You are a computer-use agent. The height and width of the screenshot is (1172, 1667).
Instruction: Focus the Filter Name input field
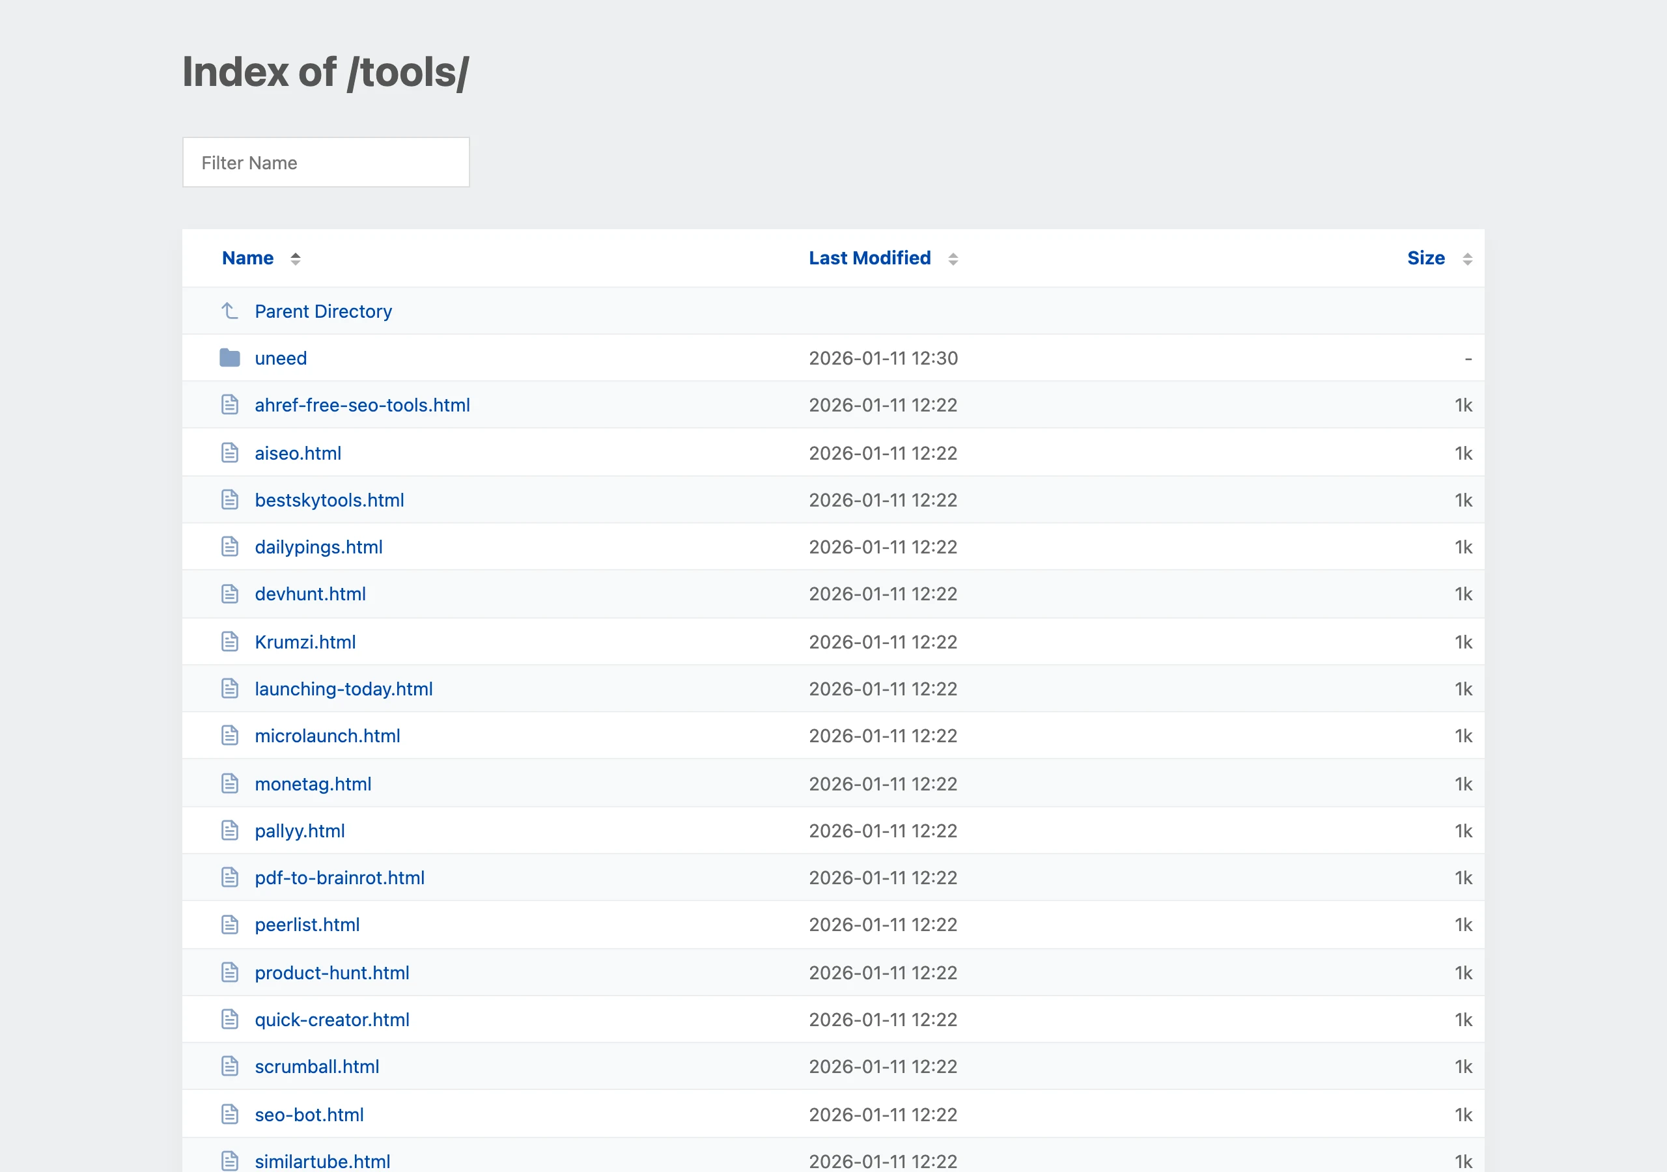point(326,162)
